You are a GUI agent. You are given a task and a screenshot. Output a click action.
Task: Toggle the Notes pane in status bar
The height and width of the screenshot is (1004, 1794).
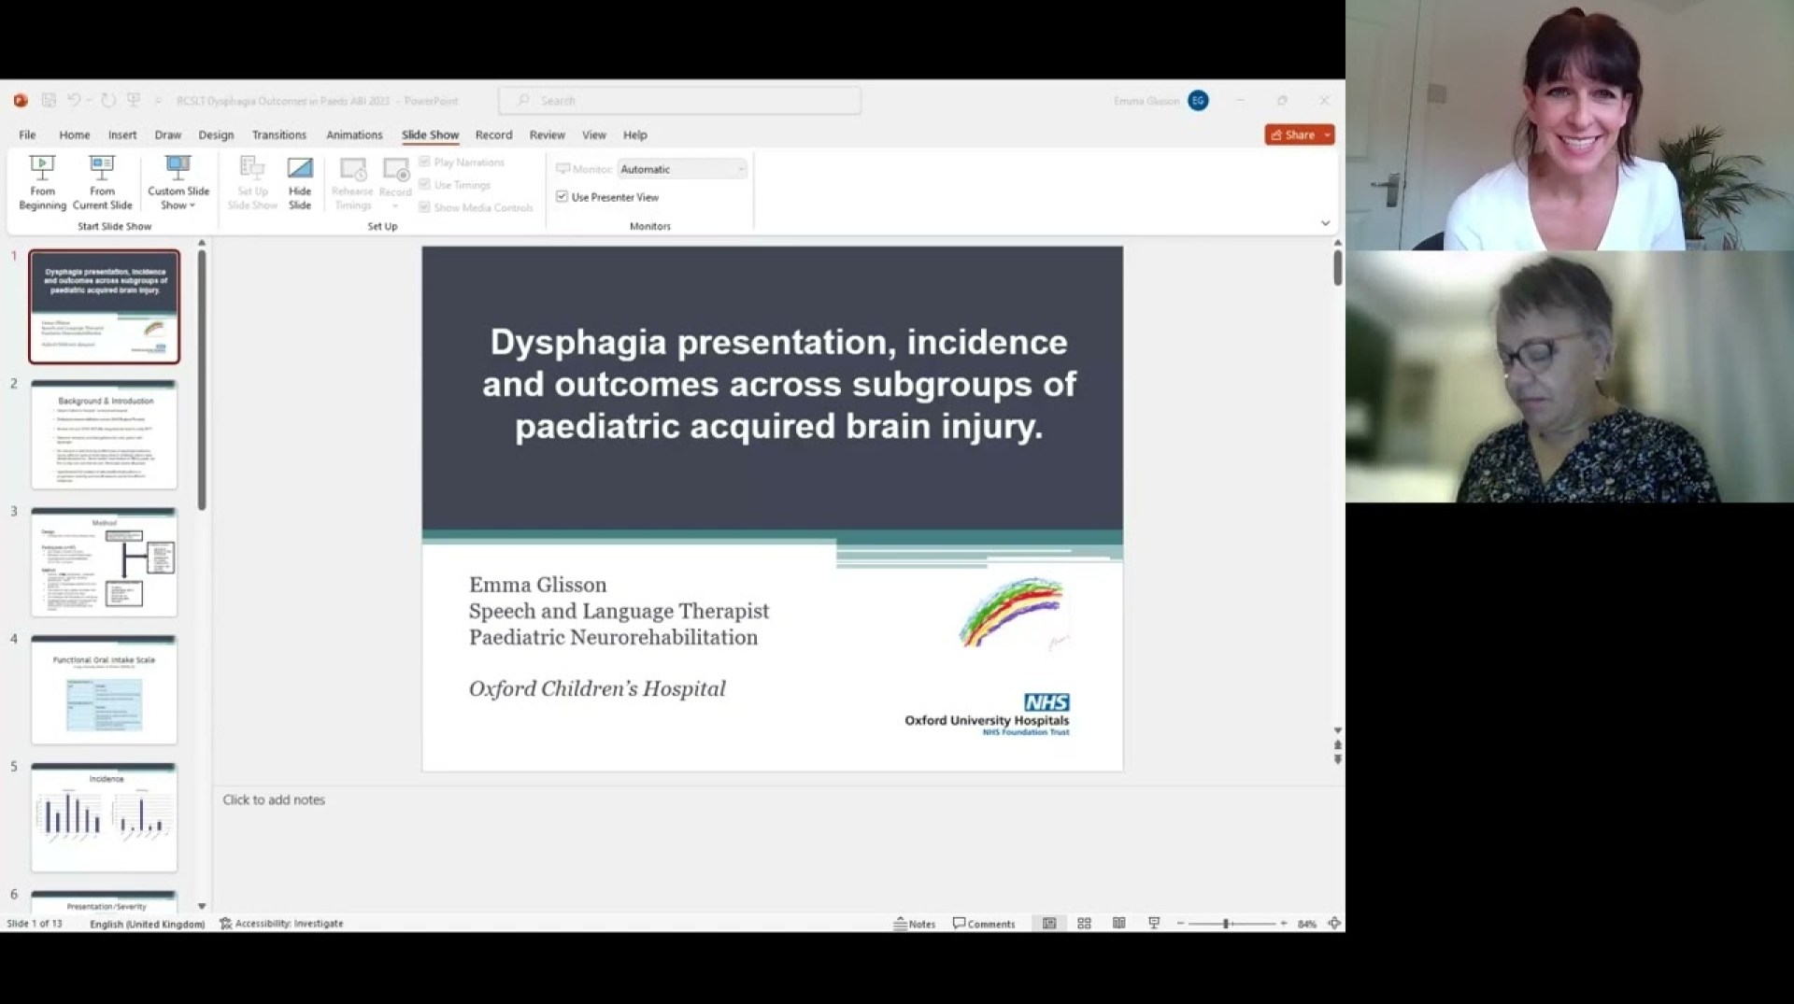[915, 923]
